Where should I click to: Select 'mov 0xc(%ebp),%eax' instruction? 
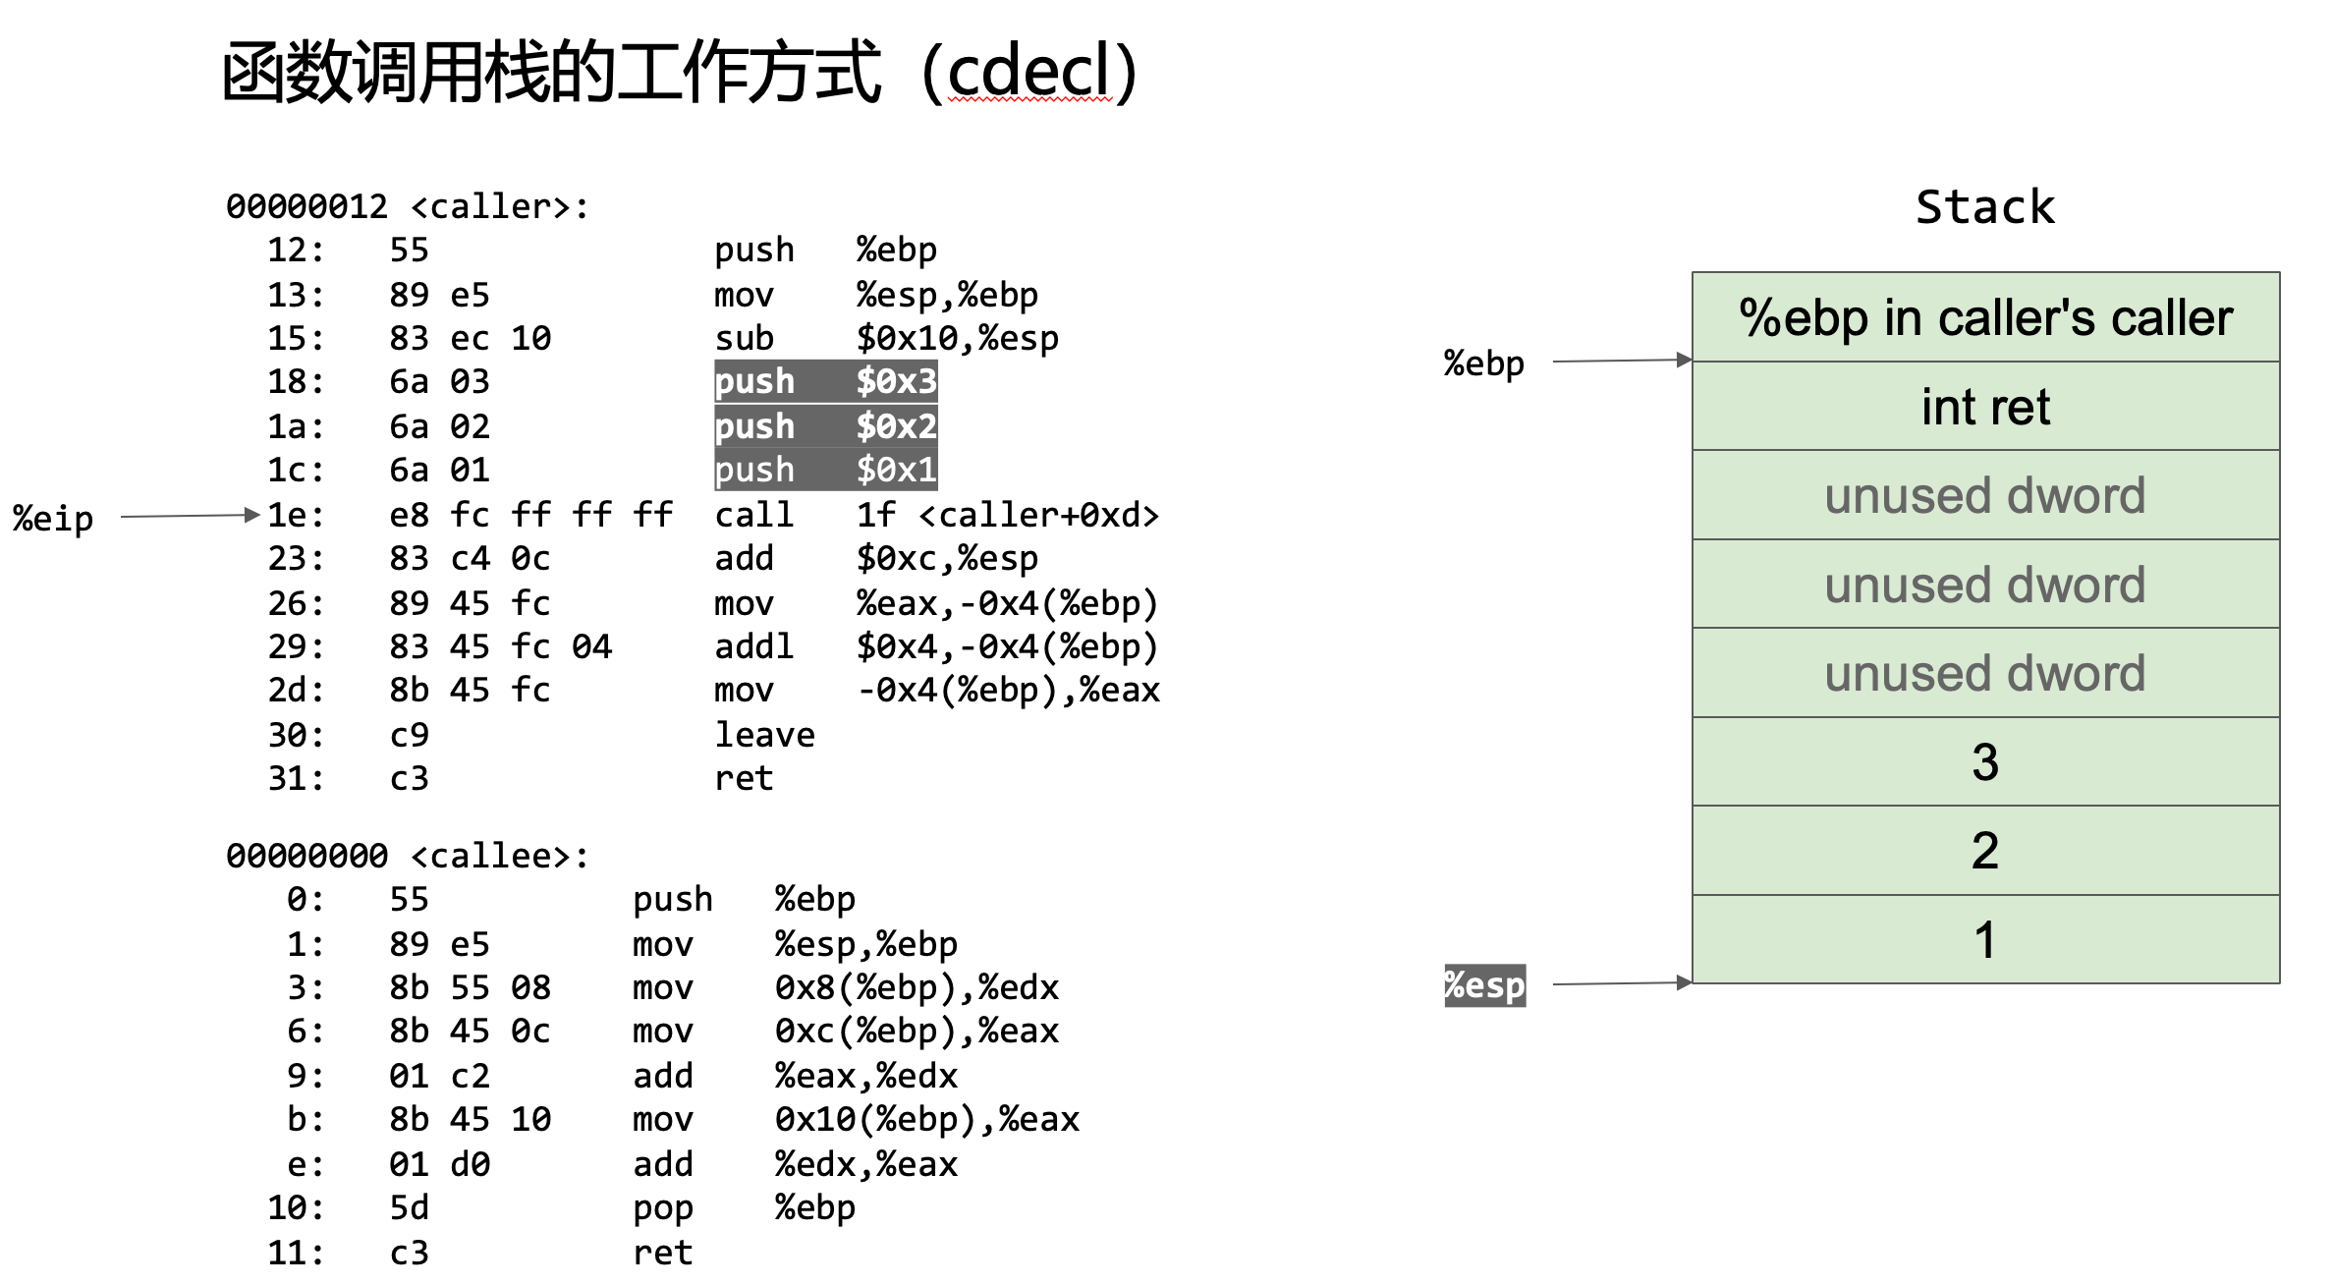[x=846, y=1031]
